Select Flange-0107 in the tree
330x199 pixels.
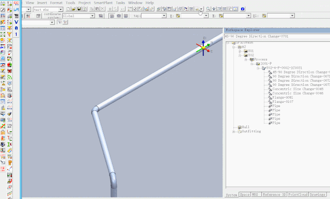[x=283, y=102]
